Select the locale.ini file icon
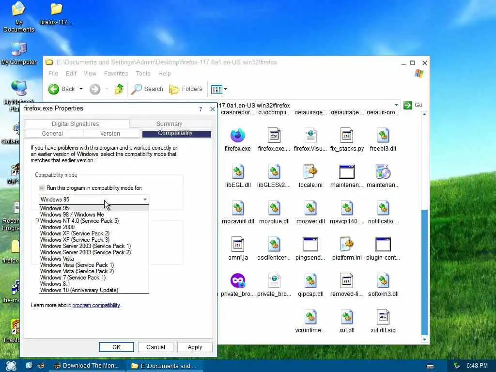The width and height of the screenshot is (496, 372). tap(310, 172)
